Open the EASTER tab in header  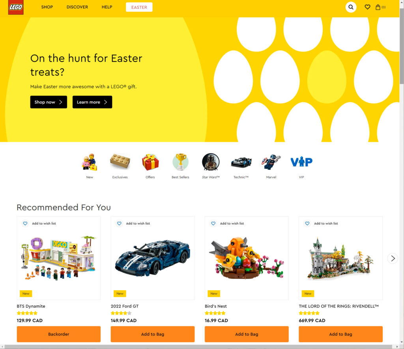click(x=139, y=7)
